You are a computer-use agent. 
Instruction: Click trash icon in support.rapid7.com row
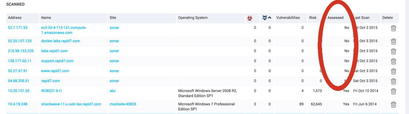coord(393,61)
